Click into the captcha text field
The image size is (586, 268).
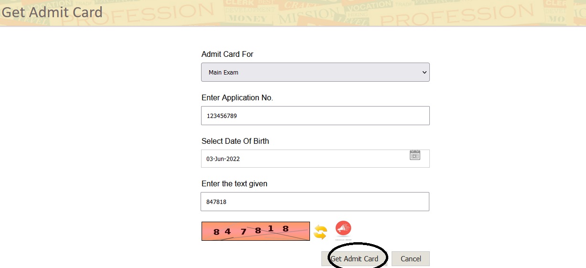tap(315, 202)
